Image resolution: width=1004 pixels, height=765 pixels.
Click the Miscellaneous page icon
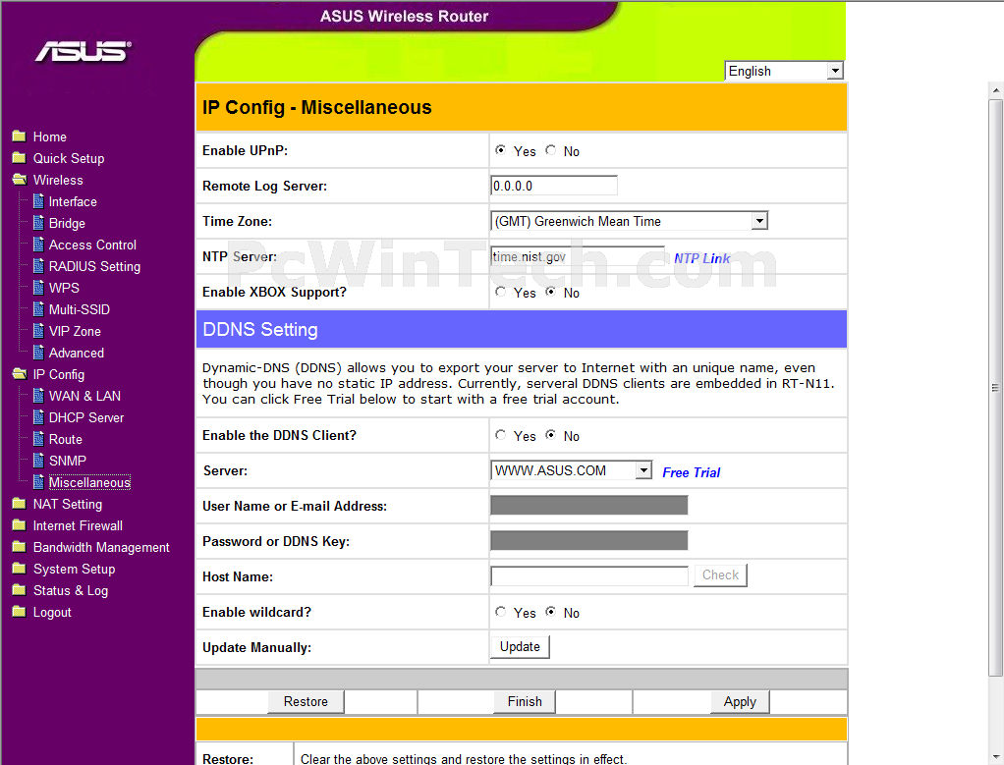[38, 482]
